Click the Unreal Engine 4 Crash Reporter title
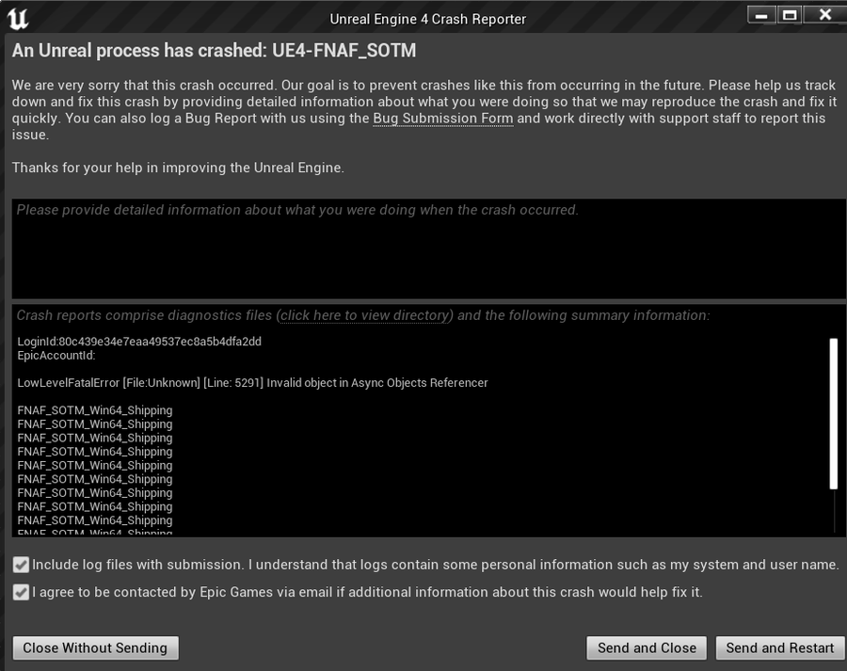This screenshot has height=671, width=847. [428, 19]
